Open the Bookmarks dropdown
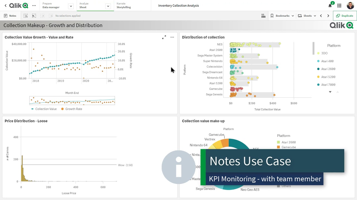 [x=282, y=16]
